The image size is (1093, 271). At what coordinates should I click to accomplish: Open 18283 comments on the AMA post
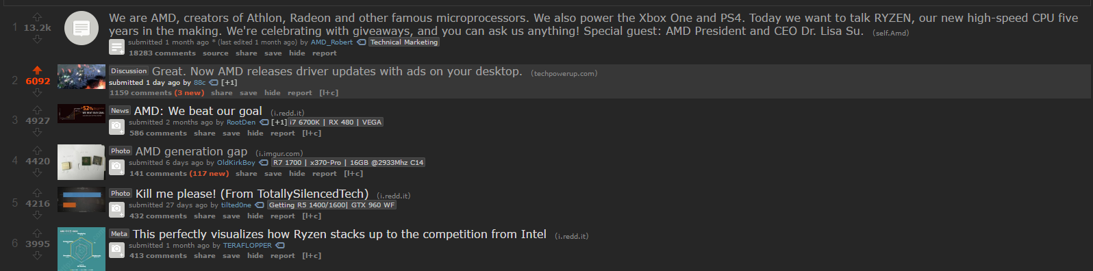point(162,53)
